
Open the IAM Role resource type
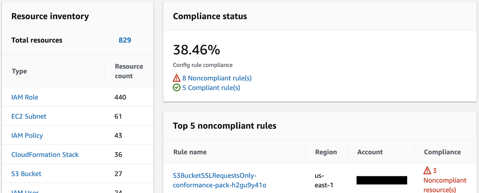25,97
